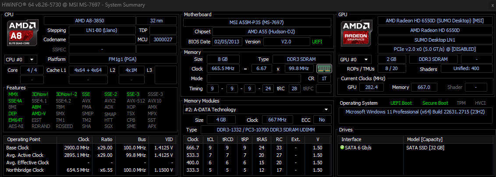The height and width of the screenshot is (177, 496).
Task: Click the green 'UEFI' label beside BIOS version
Action: (317, 42)
